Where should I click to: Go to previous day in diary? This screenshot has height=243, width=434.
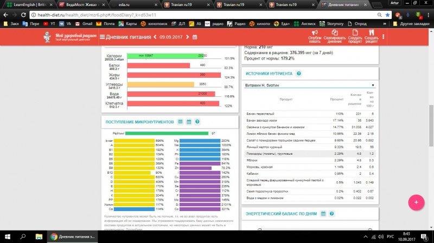[155, 37]
